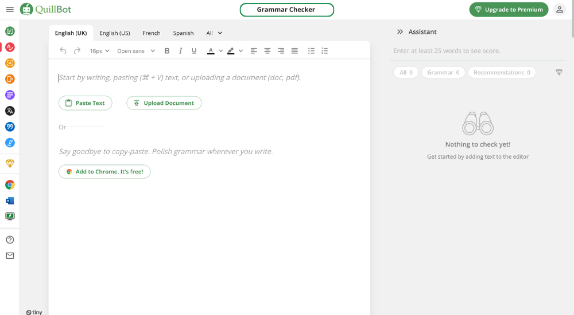Open QuillBot for Word sidebar icon
This screenshot has width=574, height=315.
tap(10, 200)
